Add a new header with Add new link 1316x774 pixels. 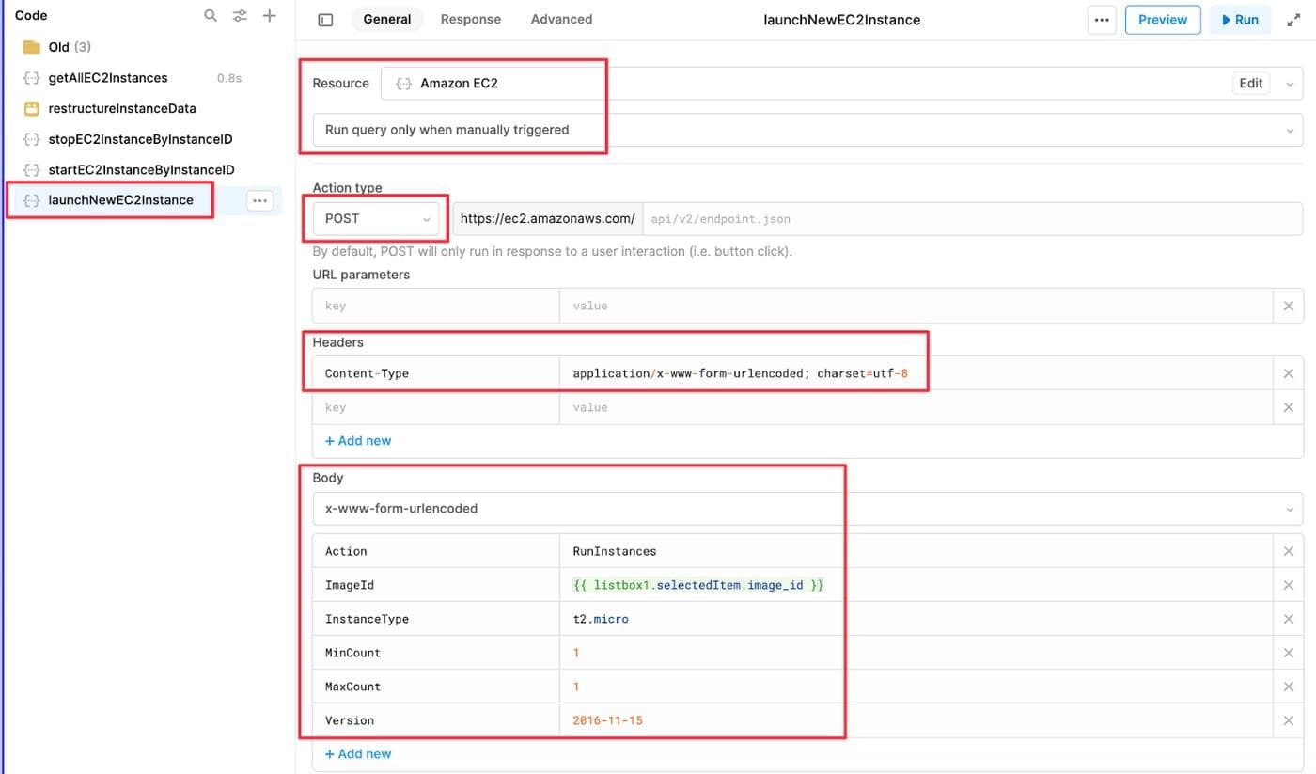(357, 440)
